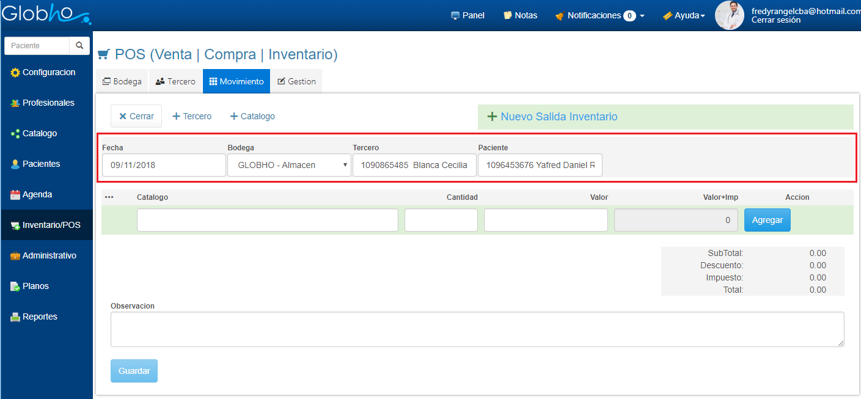The image size is (861, 399).
Task: Focus the Cantidad input field
Action: (441, 220)
